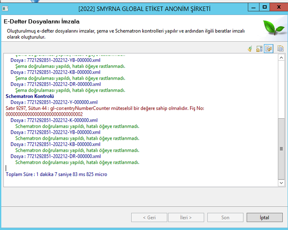Click the green leaf application logo
Viewport: 288px width, 230px height.
coord(273,29)
